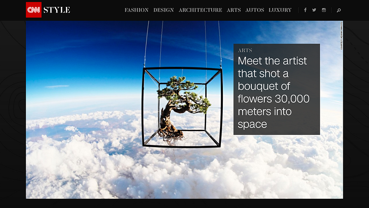Open the Instagram icon
369x208 pixels.
coord(324,10)
